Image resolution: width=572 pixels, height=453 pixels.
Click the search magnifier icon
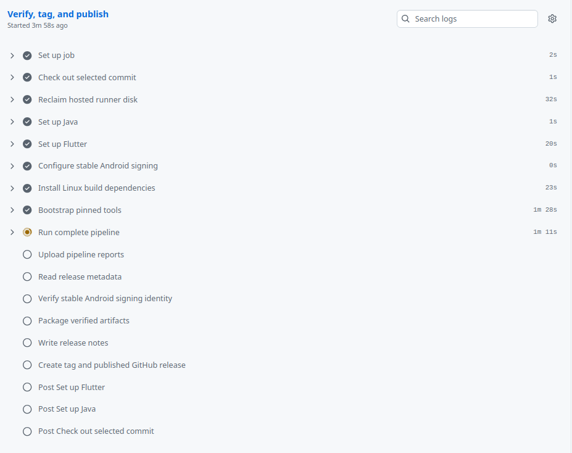405,19
